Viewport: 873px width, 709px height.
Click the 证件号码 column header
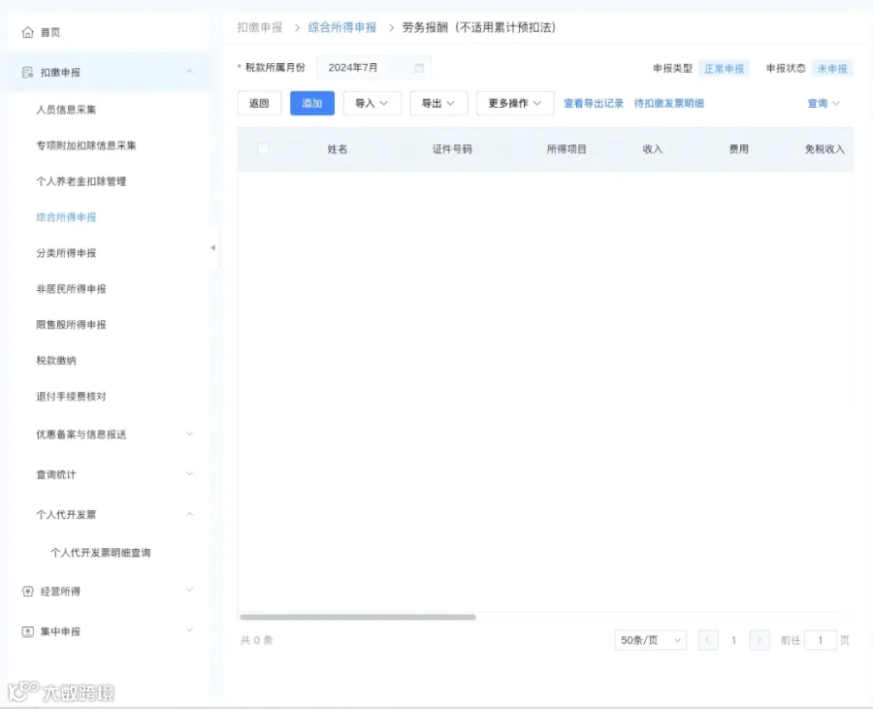(452, 149)
